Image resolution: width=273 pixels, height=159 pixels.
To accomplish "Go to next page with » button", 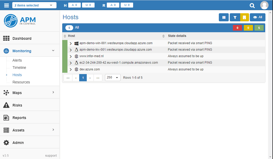I will [90, 78].
